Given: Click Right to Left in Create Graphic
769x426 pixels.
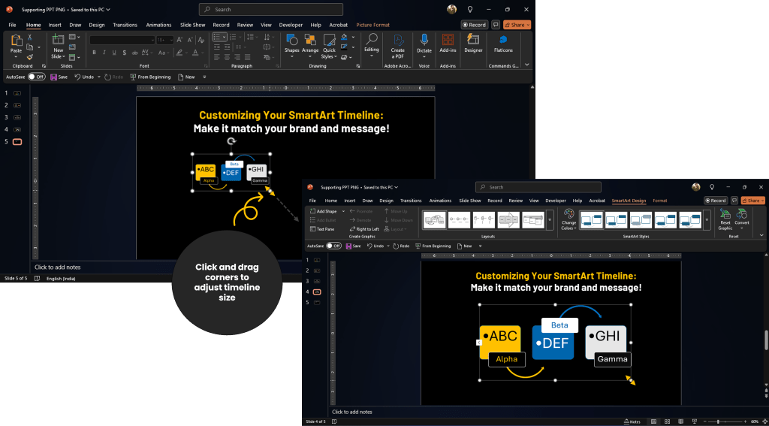Looking at the screenshot, I should (364, 229).
